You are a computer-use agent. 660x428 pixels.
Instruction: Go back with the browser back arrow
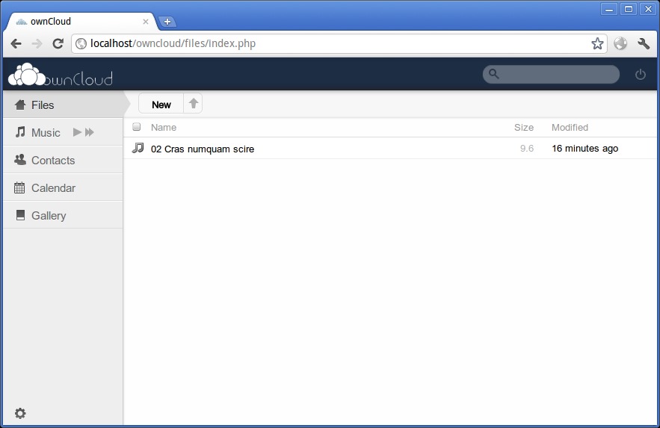pos(16,43)
